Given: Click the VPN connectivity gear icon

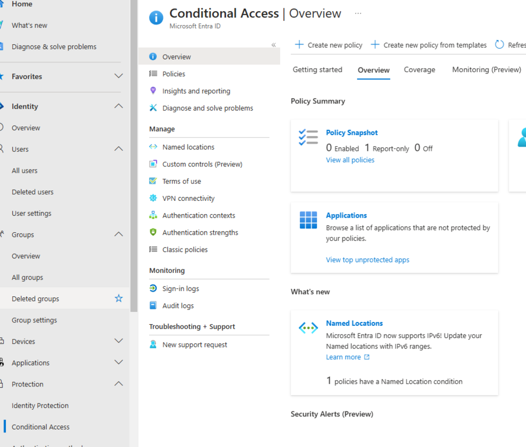Looking at the screenshot, I should [153, 198].
